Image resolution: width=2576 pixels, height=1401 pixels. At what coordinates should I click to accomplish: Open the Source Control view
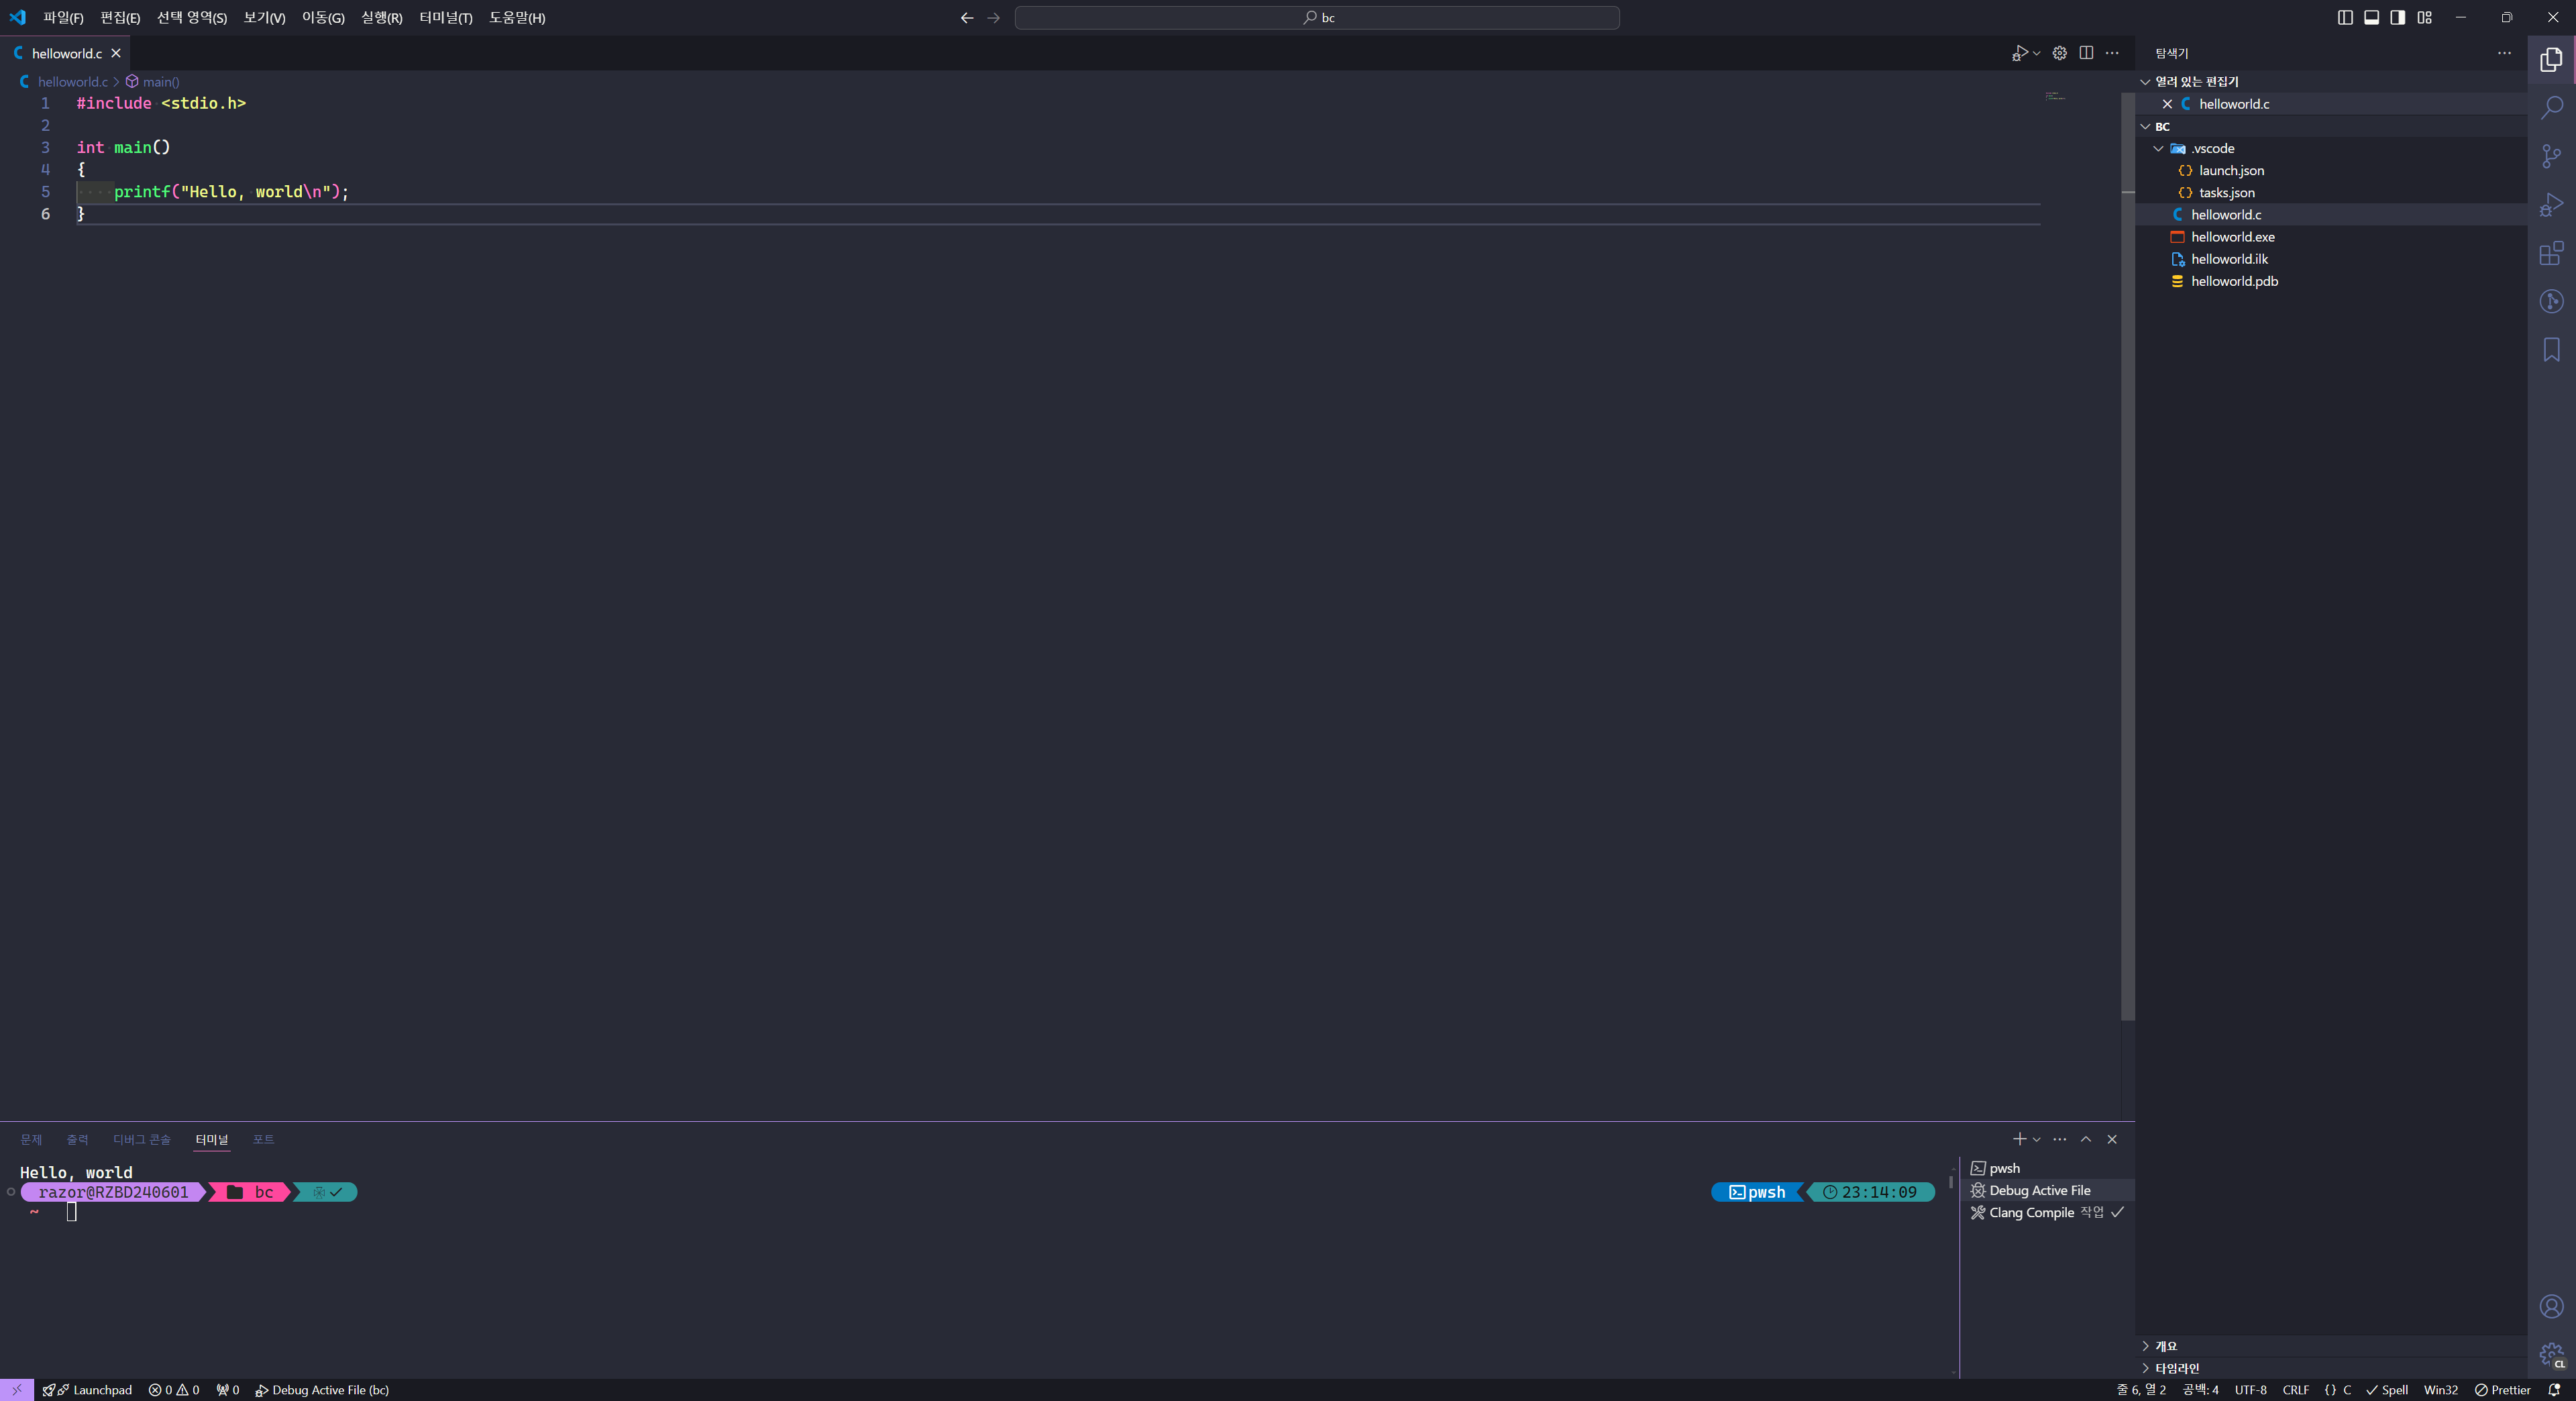2552,157
